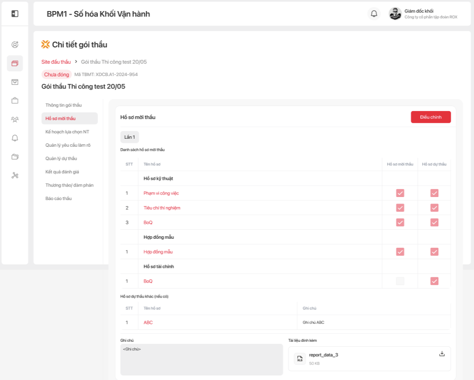
Task: Collapse the left sidebar panel icon
Action: (x=15, y=14)
